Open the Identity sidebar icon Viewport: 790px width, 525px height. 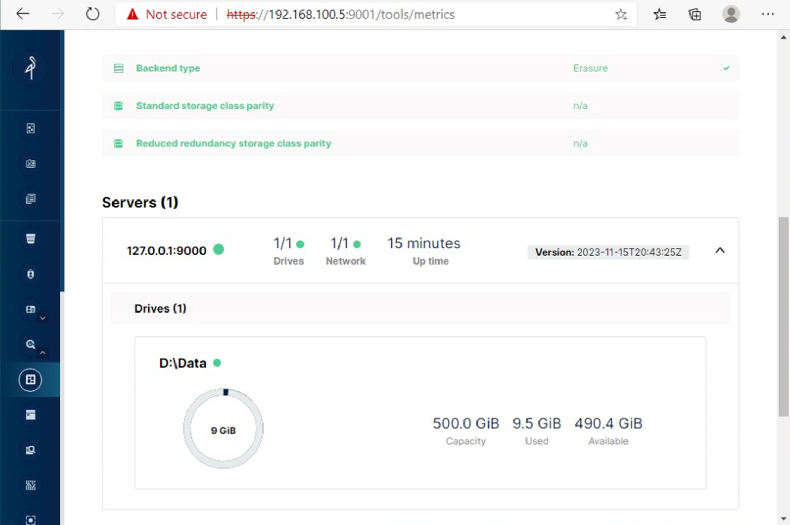coord(31,309)
